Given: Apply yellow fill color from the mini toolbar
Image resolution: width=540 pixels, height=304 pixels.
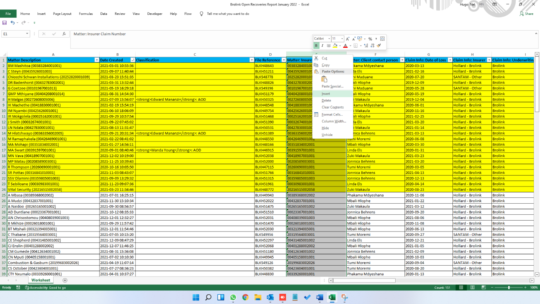Looking at the screenshot, I should tap(335, 46).
